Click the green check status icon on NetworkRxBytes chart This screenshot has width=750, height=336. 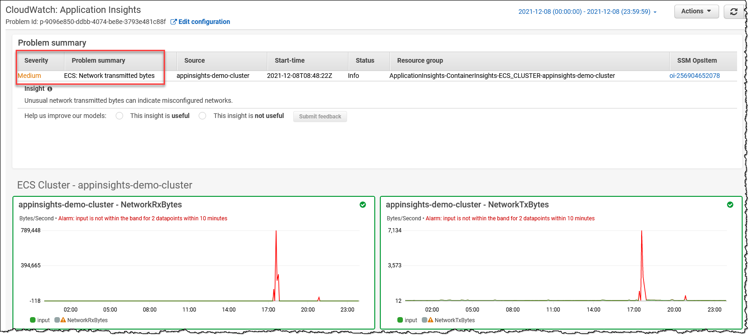(x=363, y=205)
